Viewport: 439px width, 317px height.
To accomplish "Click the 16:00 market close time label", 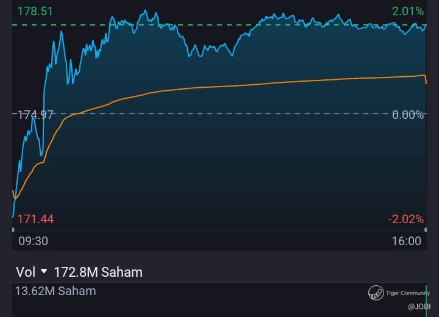I will coord(406,241).
